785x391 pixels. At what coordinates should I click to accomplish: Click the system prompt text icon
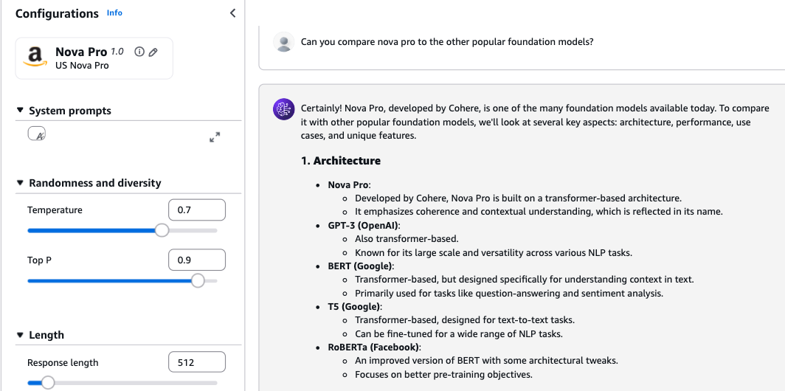(x=37, y=134)
